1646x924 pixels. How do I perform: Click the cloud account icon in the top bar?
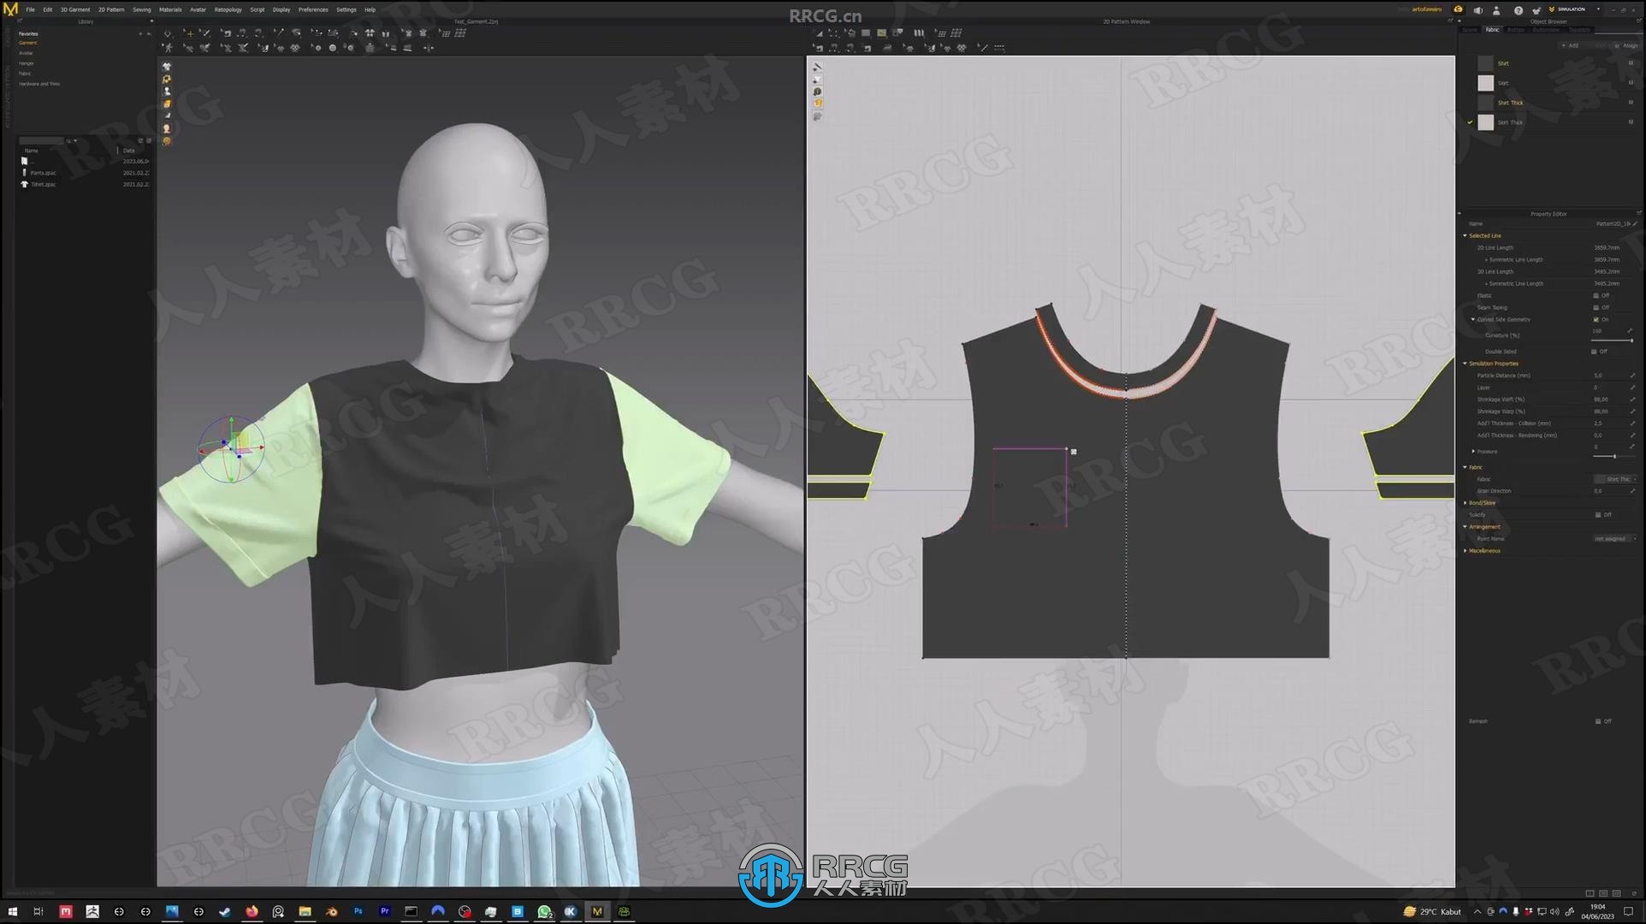(1459, 9)
